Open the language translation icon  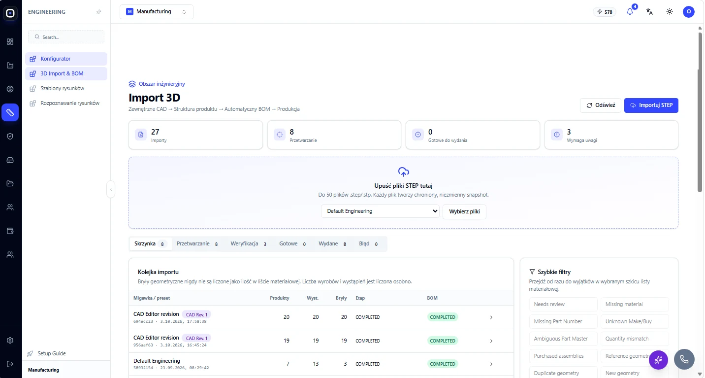649,12
